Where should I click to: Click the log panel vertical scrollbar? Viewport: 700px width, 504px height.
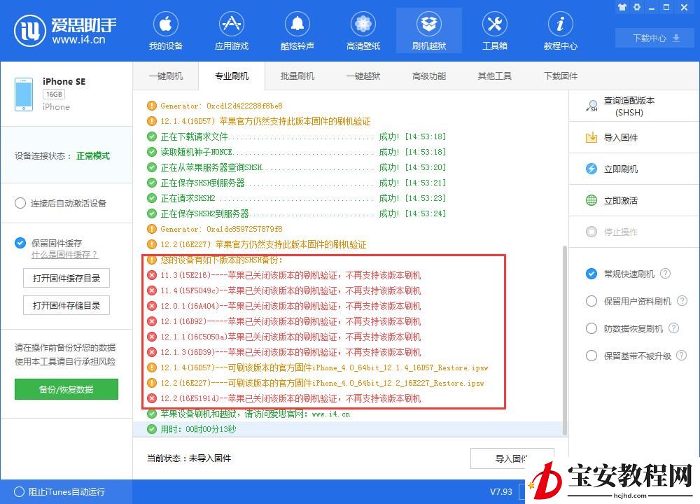pos(565,339)
